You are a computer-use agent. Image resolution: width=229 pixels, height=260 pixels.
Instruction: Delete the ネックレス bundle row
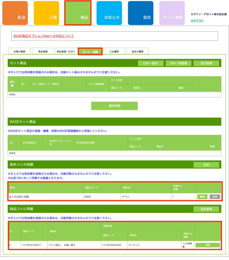pos(207,245)
